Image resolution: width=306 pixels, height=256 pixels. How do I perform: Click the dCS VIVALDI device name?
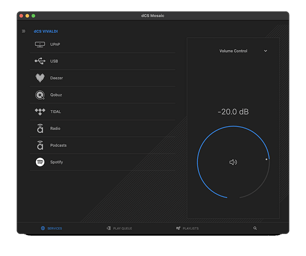46,31
